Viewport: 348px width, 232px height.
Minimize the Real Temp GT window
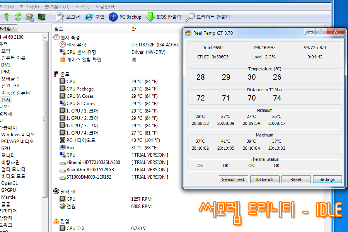pyautogui.click(x=310, y=32)
